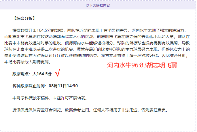The height and width of the screenshot is (132, 197).
Task: Click the sentence 本场比赛总分大期待更高
Action: tap(27, 62)
